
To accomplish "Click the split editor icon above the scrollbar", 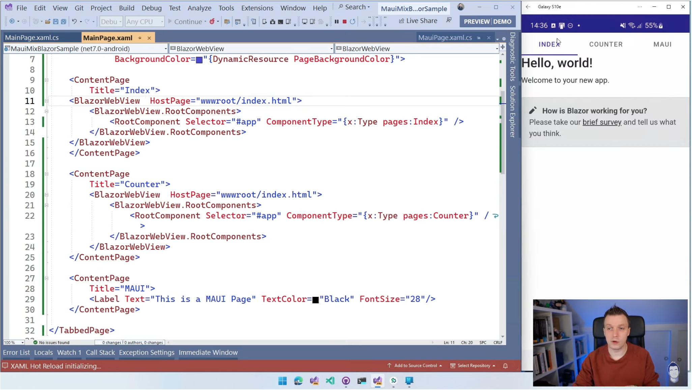I will [x=502, y=47].
